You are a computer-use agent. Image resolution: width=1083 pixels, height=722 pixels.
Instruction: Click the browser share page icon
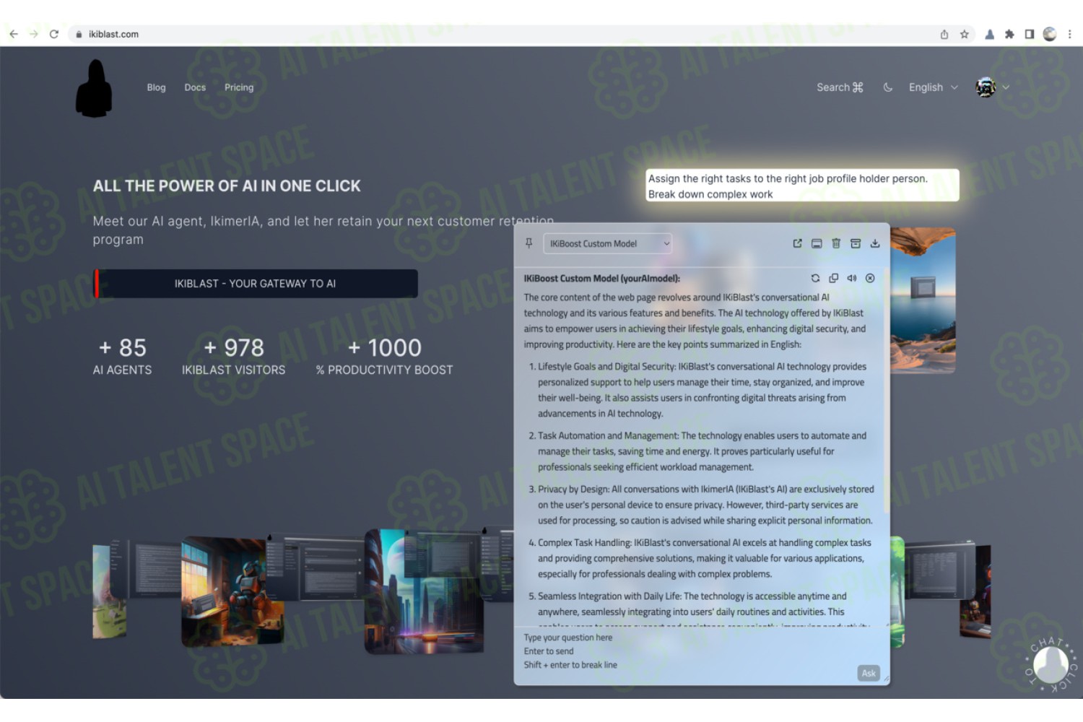pyautogui.click(x=944, y=34)
